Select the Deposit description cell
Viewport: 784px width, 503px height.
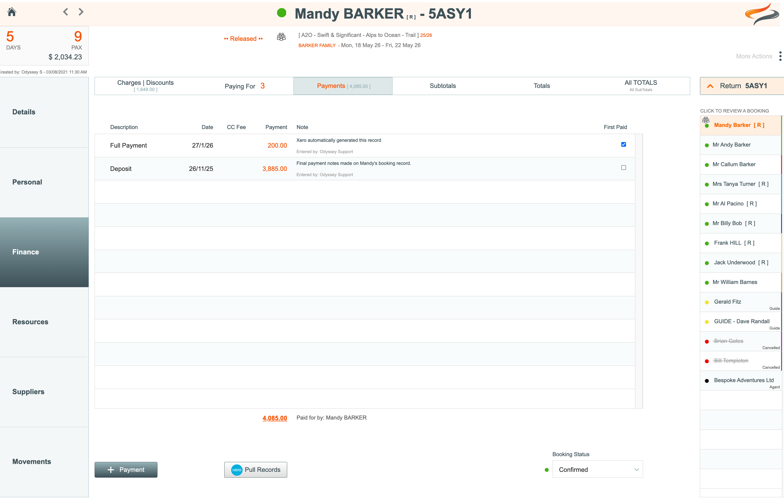121,169
